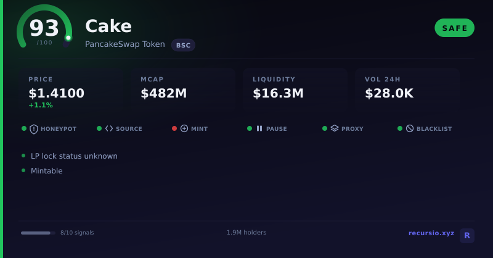Click the purple R logo icon
This screenshot has width=493, height=258.
(467, 236)
